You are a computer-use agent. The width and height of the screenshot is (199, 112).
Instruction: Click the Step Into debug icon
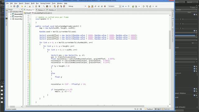pyautogui.click(x=147, y=6)
